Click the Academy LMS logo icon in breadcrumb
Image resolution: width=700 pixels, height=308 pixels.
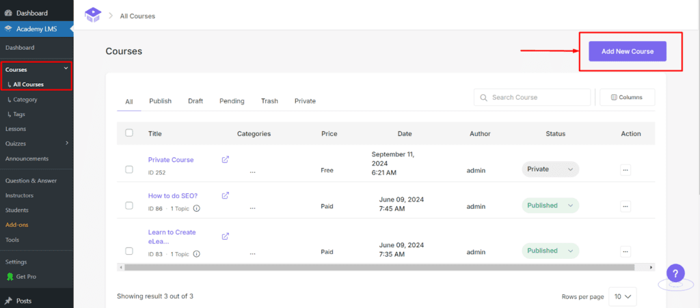(92, 15)
